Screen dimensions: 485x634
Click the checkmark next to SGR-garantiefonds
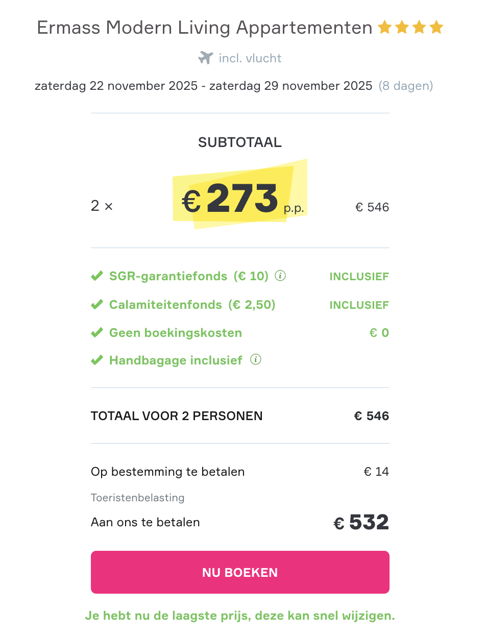(97, 276)
